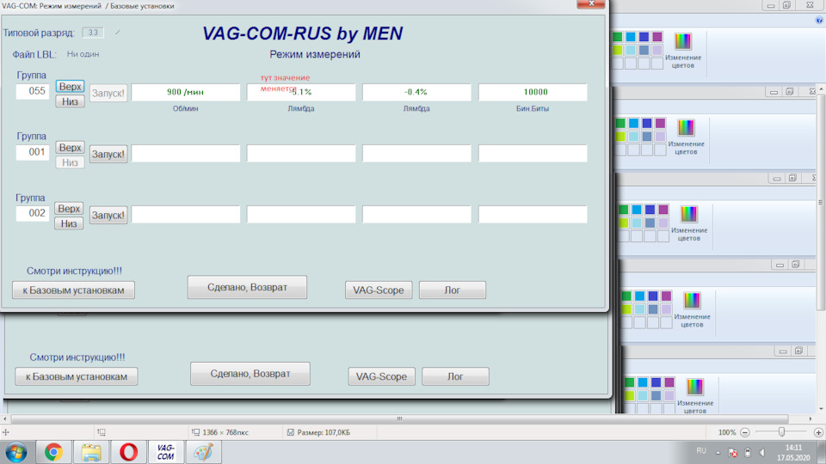Select the -0.4% lambda value field

pyautogui.click(x=416, y=92)
